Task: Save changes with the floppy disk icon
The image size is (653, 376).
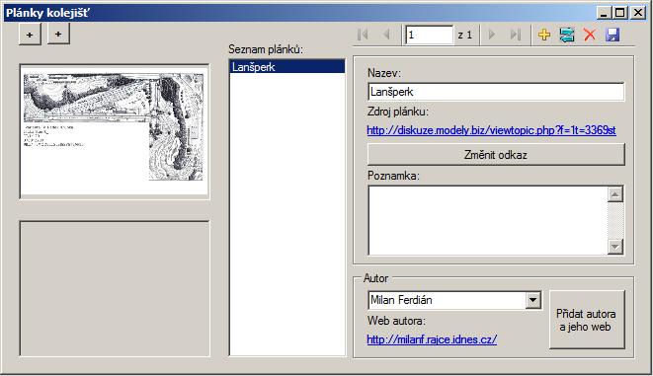Action: [x=612, y=35]
